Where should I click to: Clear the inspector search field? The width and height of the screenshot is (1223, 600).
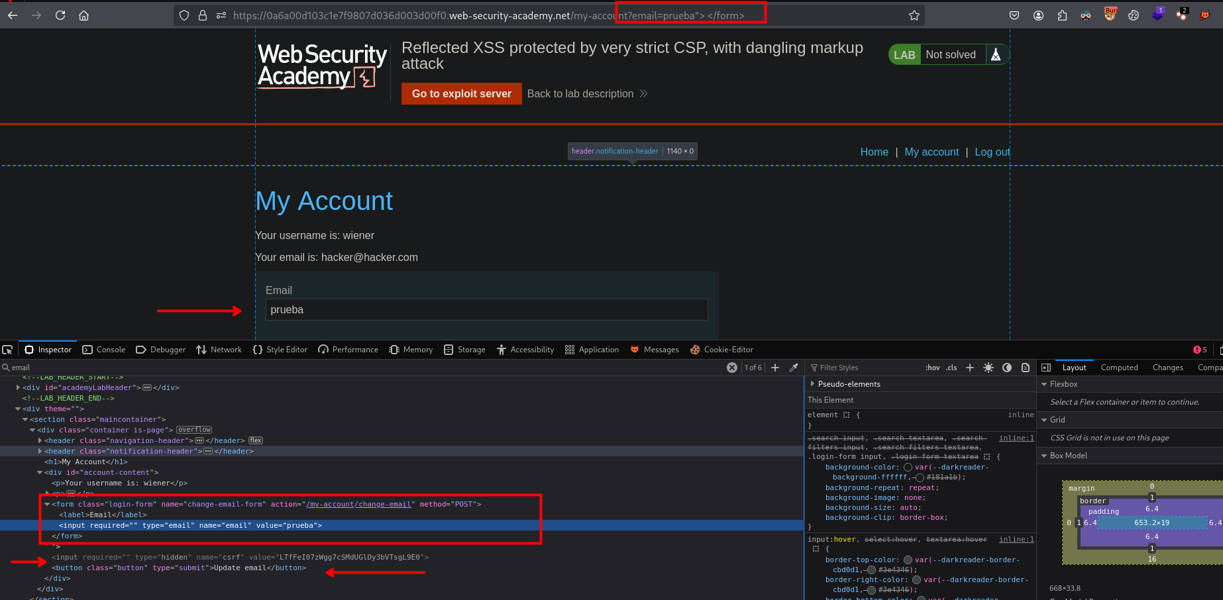732,368
